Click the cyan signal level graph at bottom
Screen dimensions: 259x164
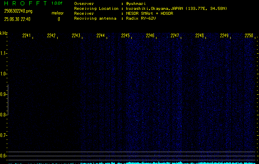(x=132, y=163)
